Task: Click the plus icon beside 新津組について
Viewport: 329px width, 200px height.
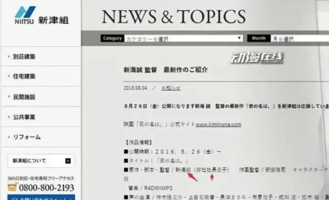Action: tap(68, 161)
